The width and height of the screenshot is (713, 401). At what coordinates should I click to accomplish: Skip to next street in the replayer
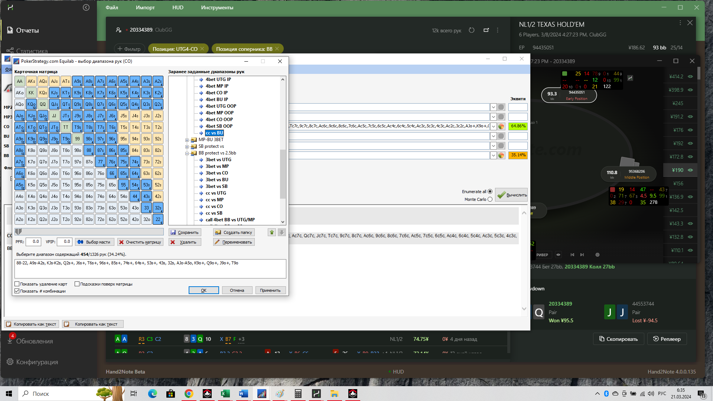[582, 255]
